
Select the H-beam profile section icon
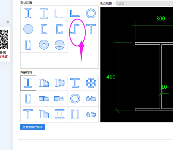[x=44, y=13]
